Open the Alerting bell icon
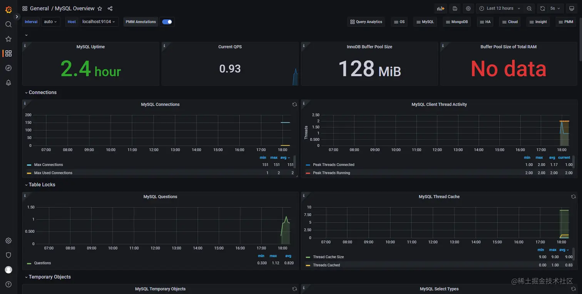The width and height of the screenshot is (582, 294). [x=8, y=82]
